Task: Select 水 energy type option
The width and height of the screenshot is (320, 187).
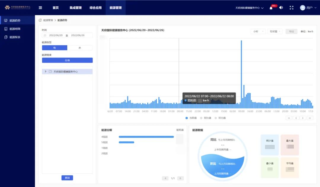Action: (x=80, y=48)
